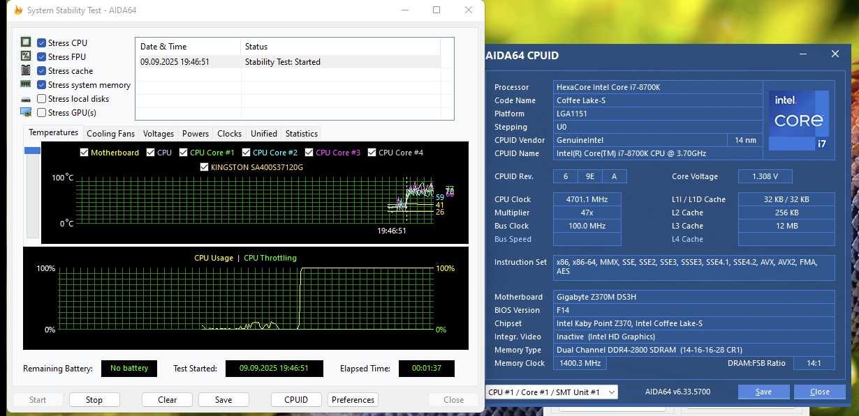Toggle the CPU temperature graph checkbox
This screenshot has height=416, width=859.
(151, 153)
